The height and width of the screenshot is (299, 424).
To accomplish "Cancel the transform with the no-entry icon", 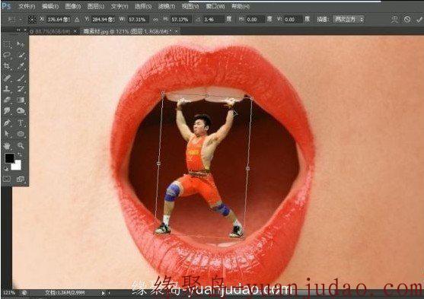I will [x=407, y=19].
